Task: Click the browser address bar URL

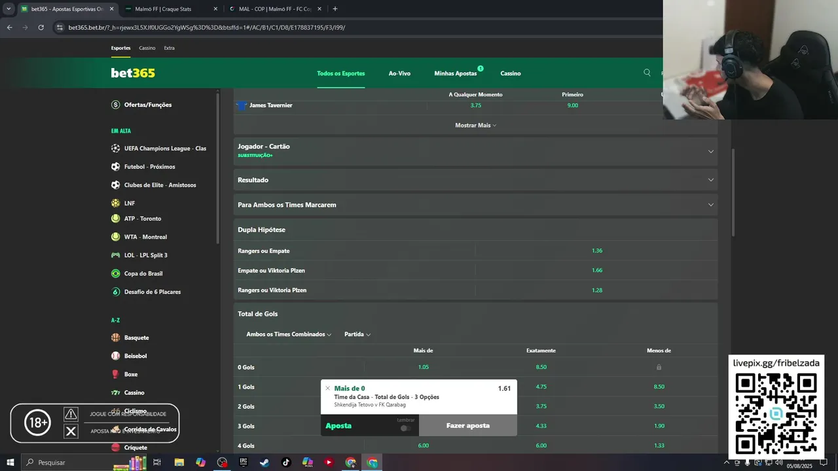Action: click(x=207, y=27)
